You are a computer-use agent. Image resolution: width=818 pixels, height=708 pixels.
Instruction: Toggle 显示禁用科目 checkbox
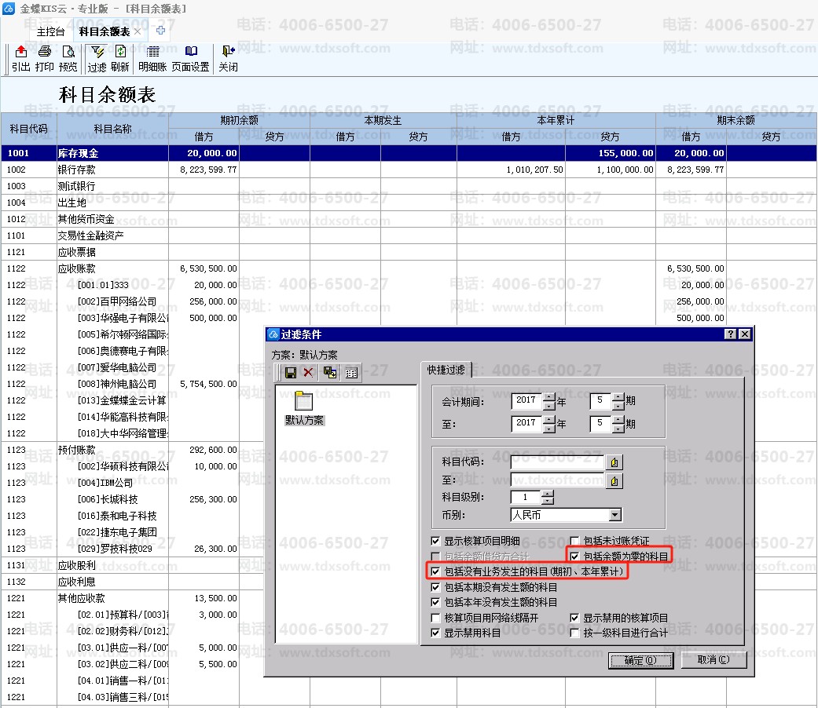(435, 633)
